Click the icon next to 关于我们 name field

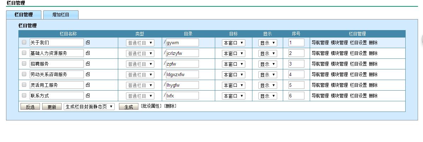tap(88, 42)
